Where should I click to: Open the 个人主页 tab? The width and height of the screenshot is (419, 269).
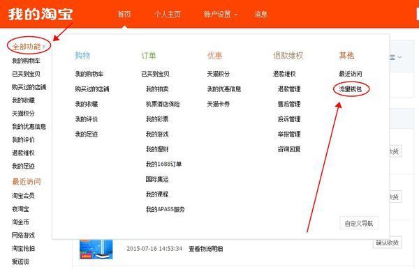coord(168,14)
